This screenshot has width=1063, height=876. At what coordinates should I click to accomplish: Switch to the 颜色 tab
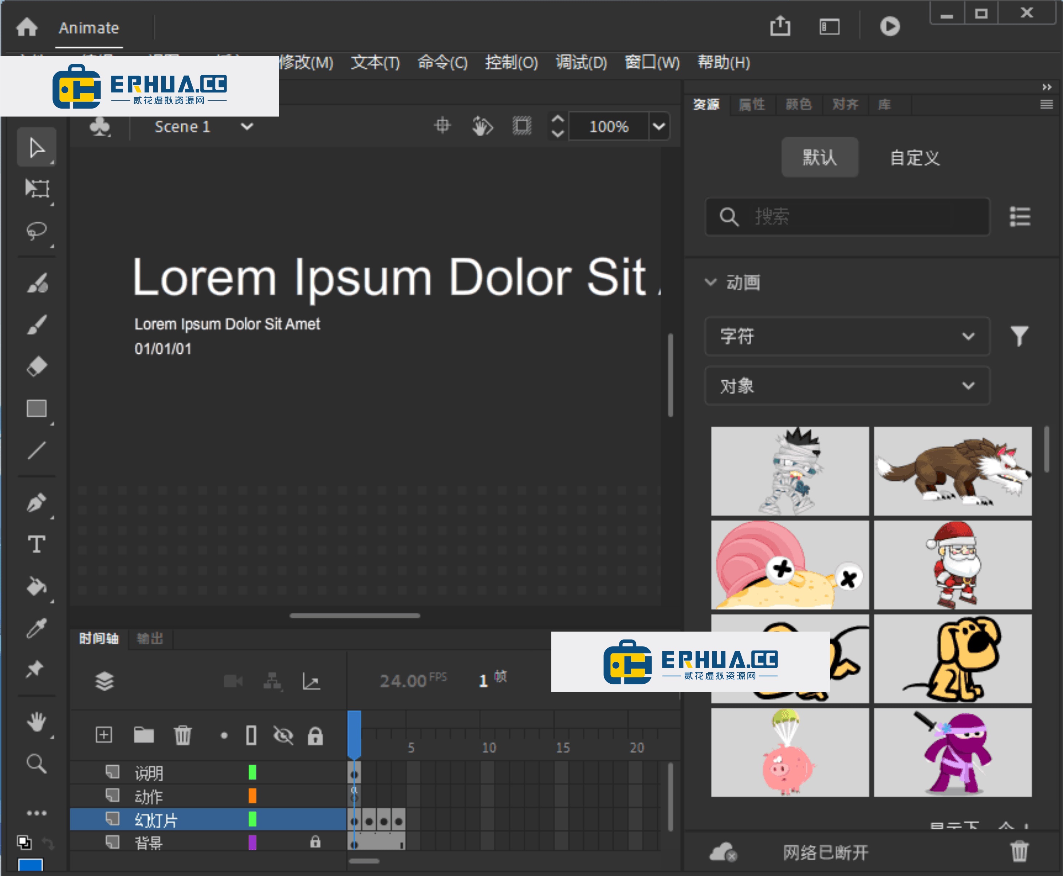click(799, 105)
